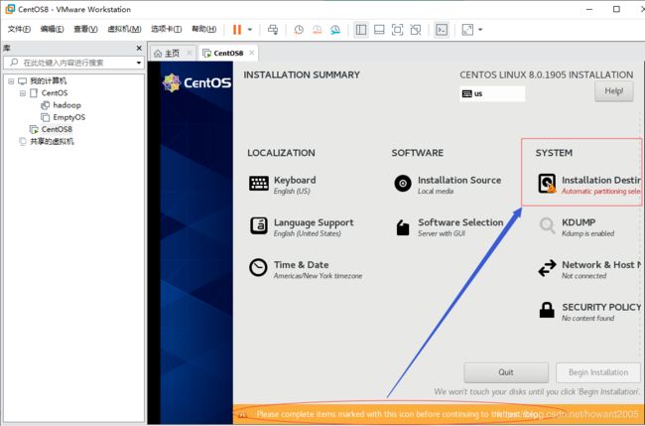Open the stretch display dropdown arrow

pyautogui.click(x=480, y=29)
